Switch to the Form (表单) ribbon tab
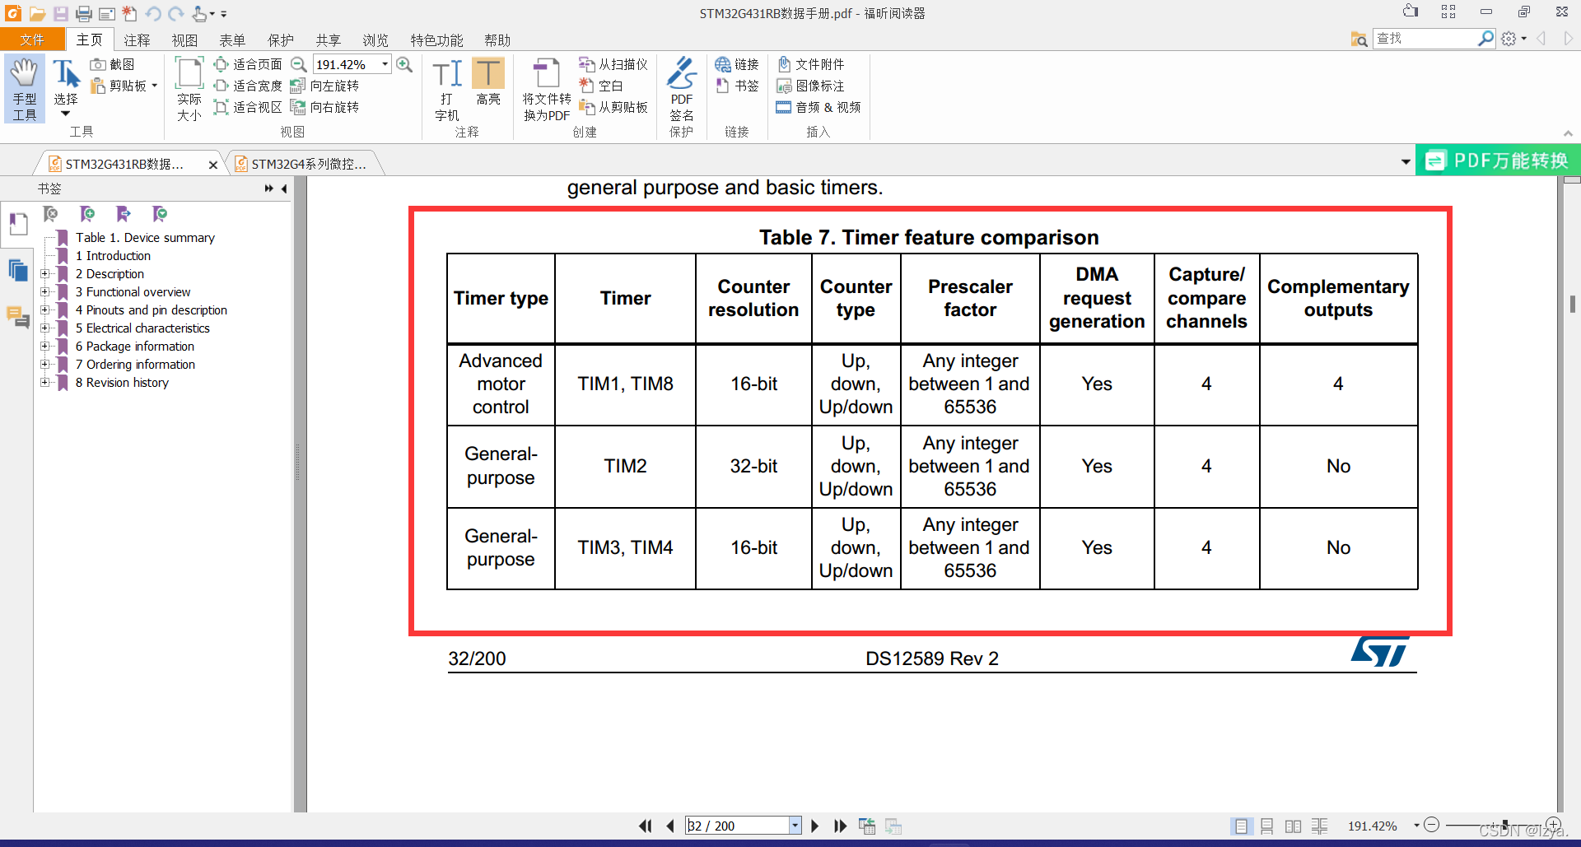 pyautogui.click(x=232, y=40)
